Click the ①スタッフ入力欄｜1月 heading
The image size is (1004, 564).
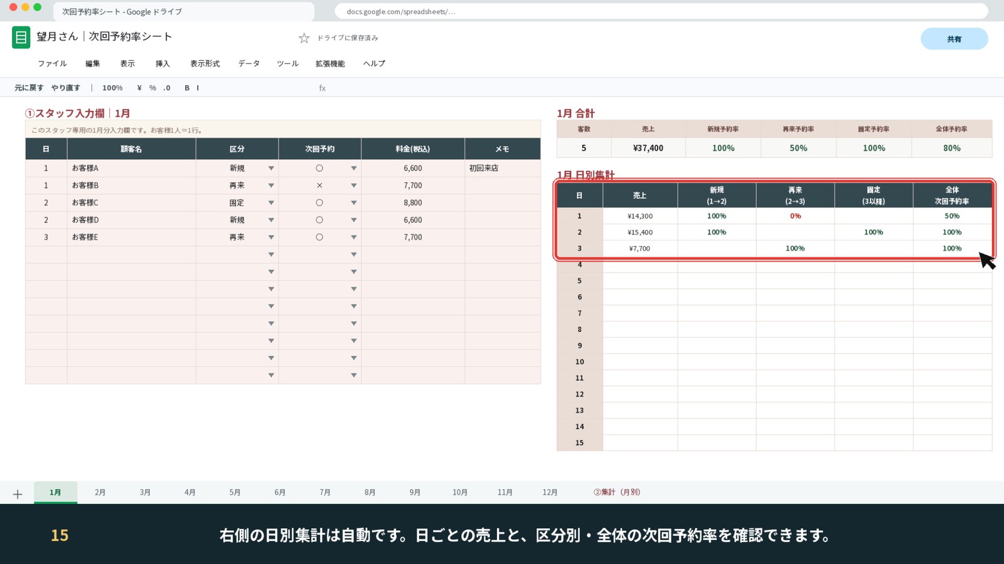coord(78,113)
